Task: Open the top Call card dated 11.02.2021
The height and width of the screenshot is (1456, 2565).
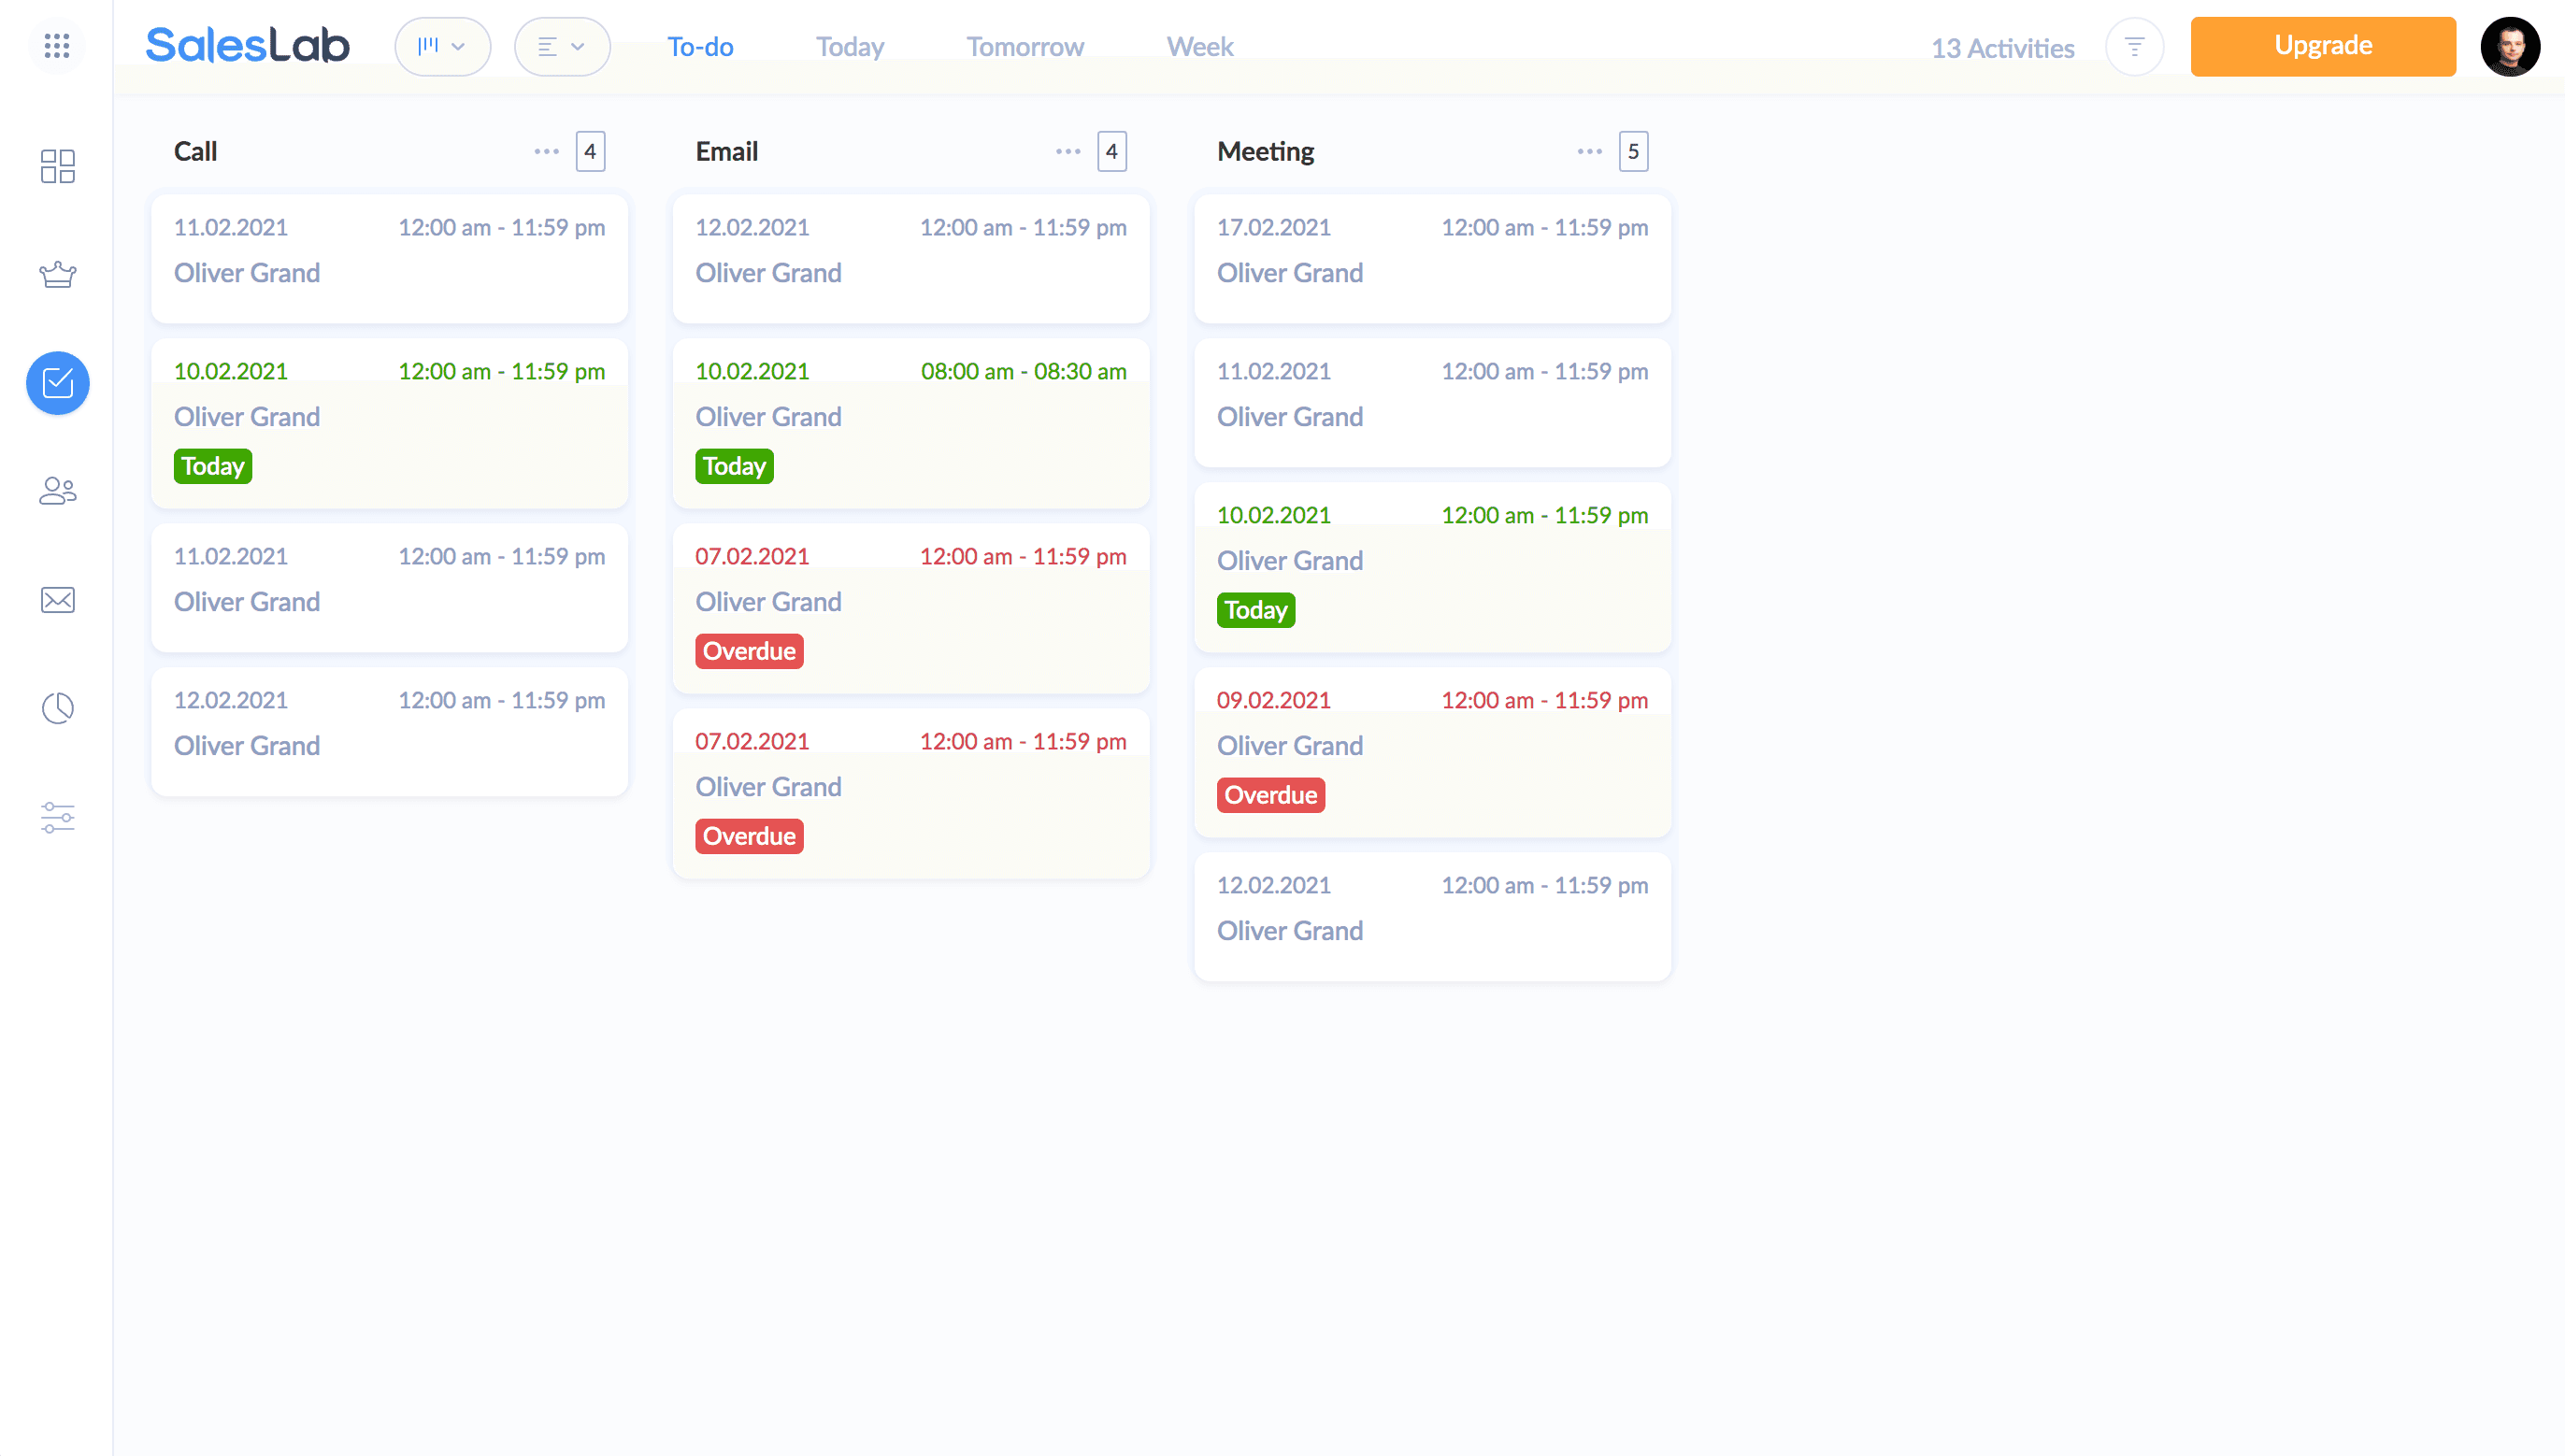Action: (389, 258)
